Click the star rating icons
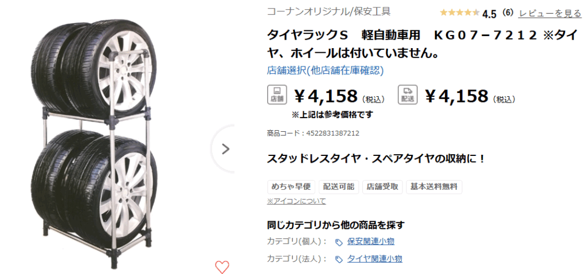The height and width of the screenshot is (274, 587). coord(460,13)
